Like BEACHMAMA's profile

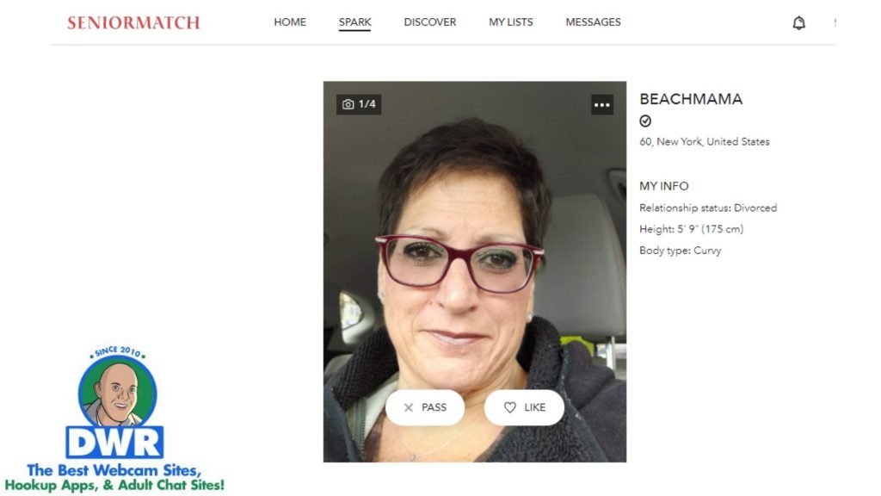click(524, 407)
